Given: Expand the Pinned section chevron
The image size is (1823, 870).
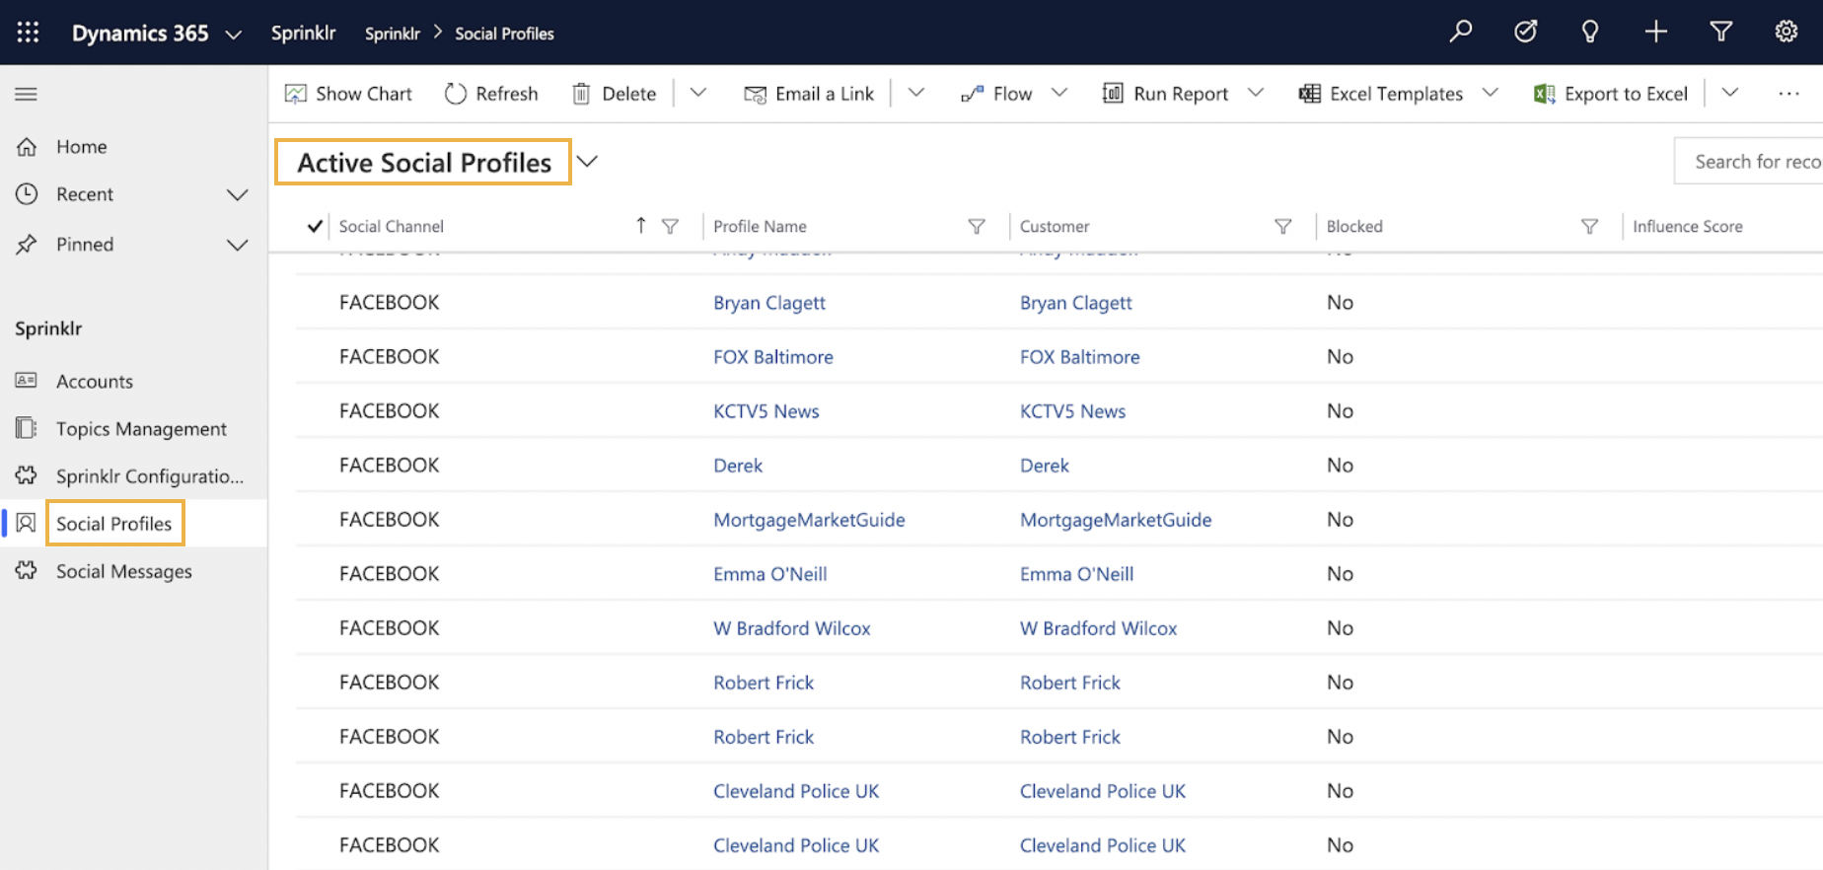Looking at the screenshot, I should 238,245.
